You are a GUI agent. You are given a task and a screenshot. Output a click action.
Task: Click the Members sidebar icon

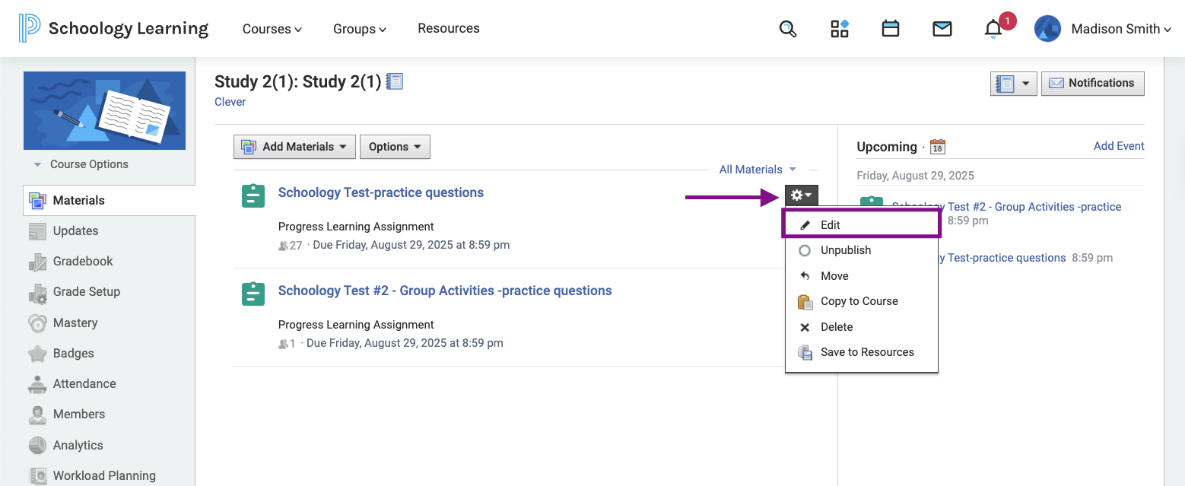pos(37,415)
